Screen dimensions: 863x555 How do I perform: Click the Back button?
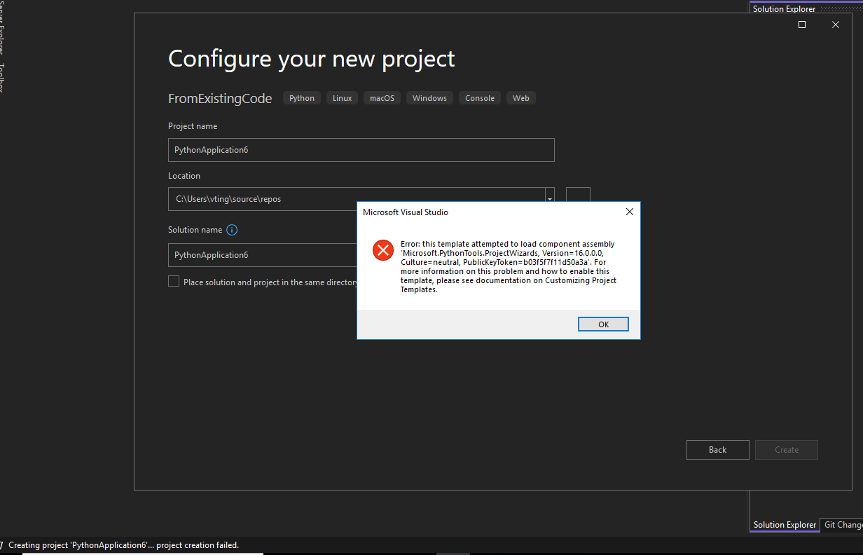[717, 450]
